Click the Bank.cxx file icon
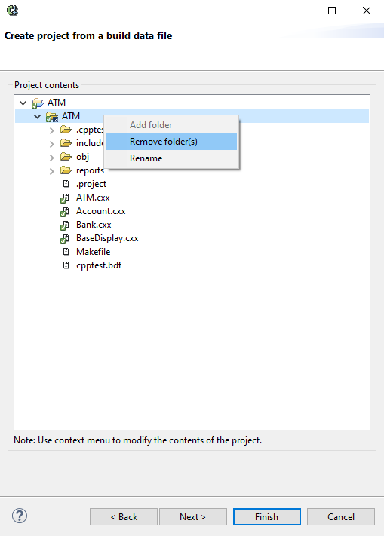384x536 pixels. point(65,225)
